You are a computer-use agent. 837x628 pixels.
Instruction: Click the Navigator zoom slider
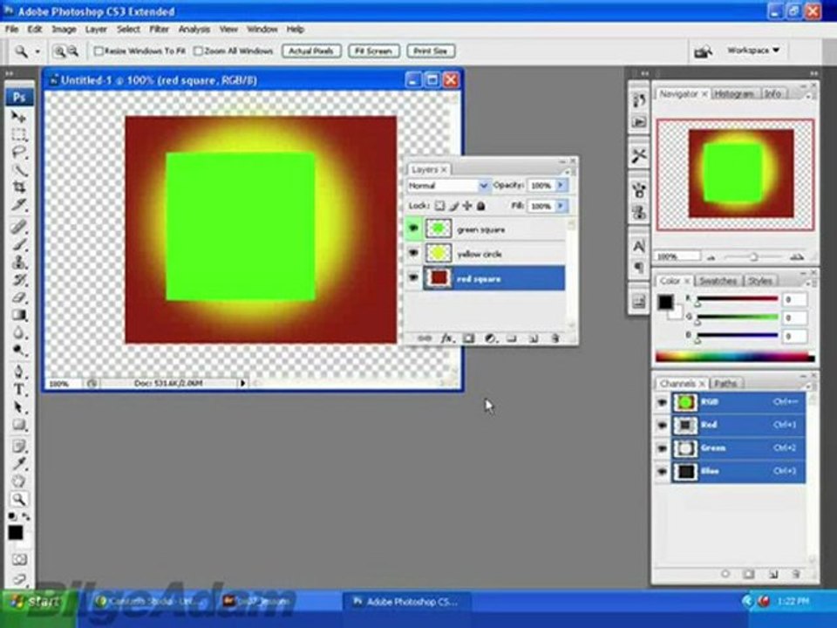pos(753,256)
